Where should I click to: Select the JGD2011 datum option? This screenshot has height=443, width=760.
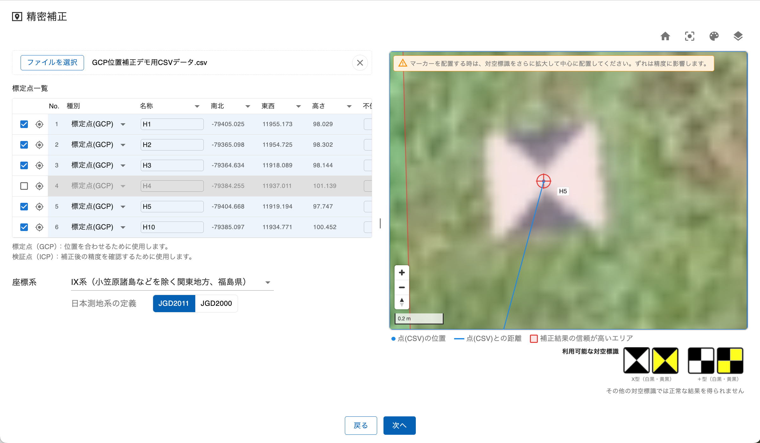click(x=174, y=304)
